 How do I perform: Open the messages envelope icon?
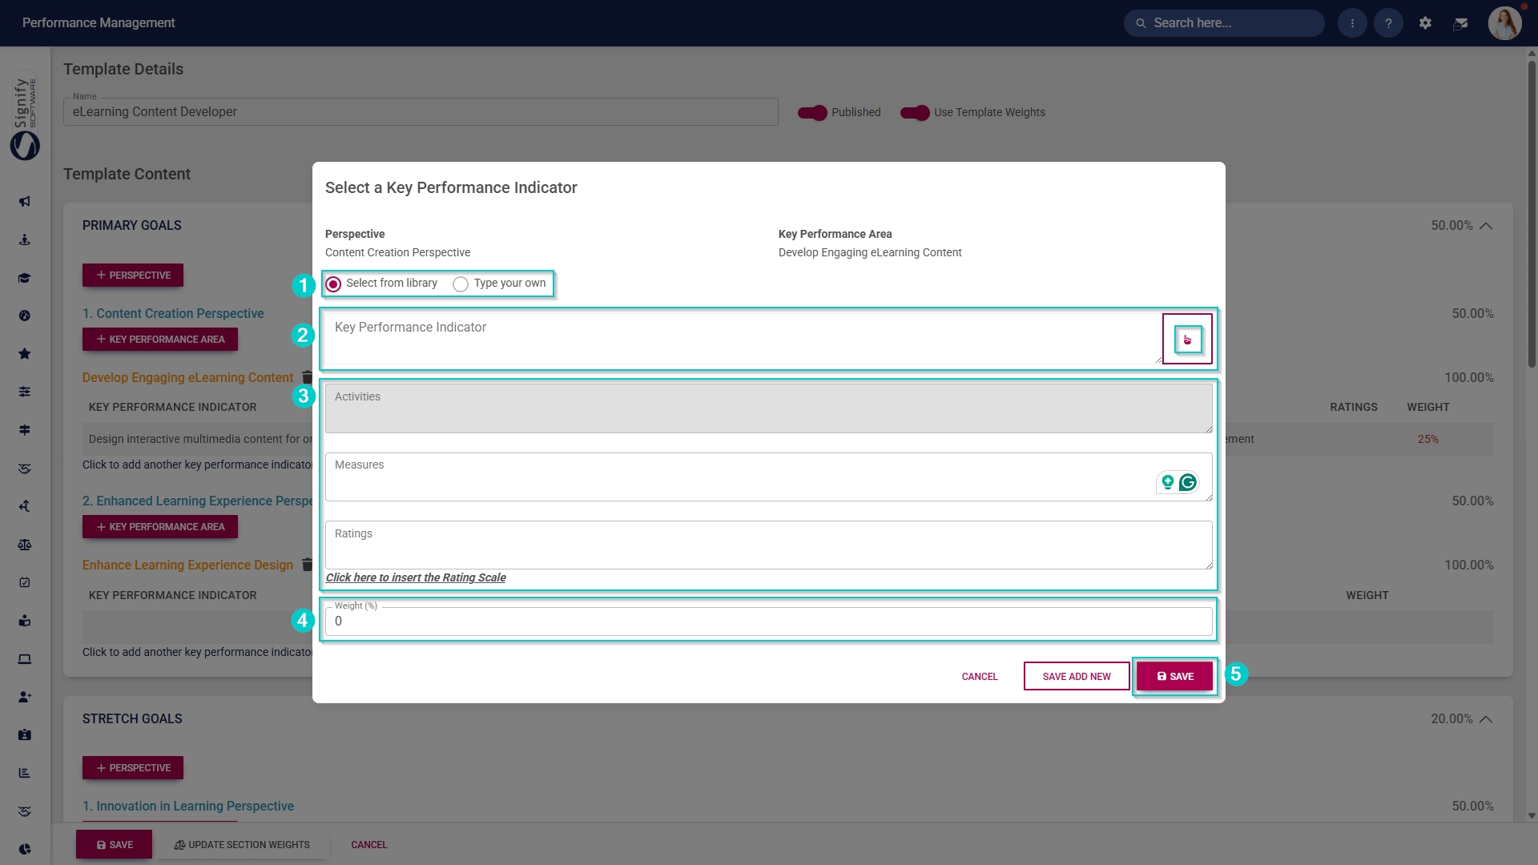[x=1460, y=24]
